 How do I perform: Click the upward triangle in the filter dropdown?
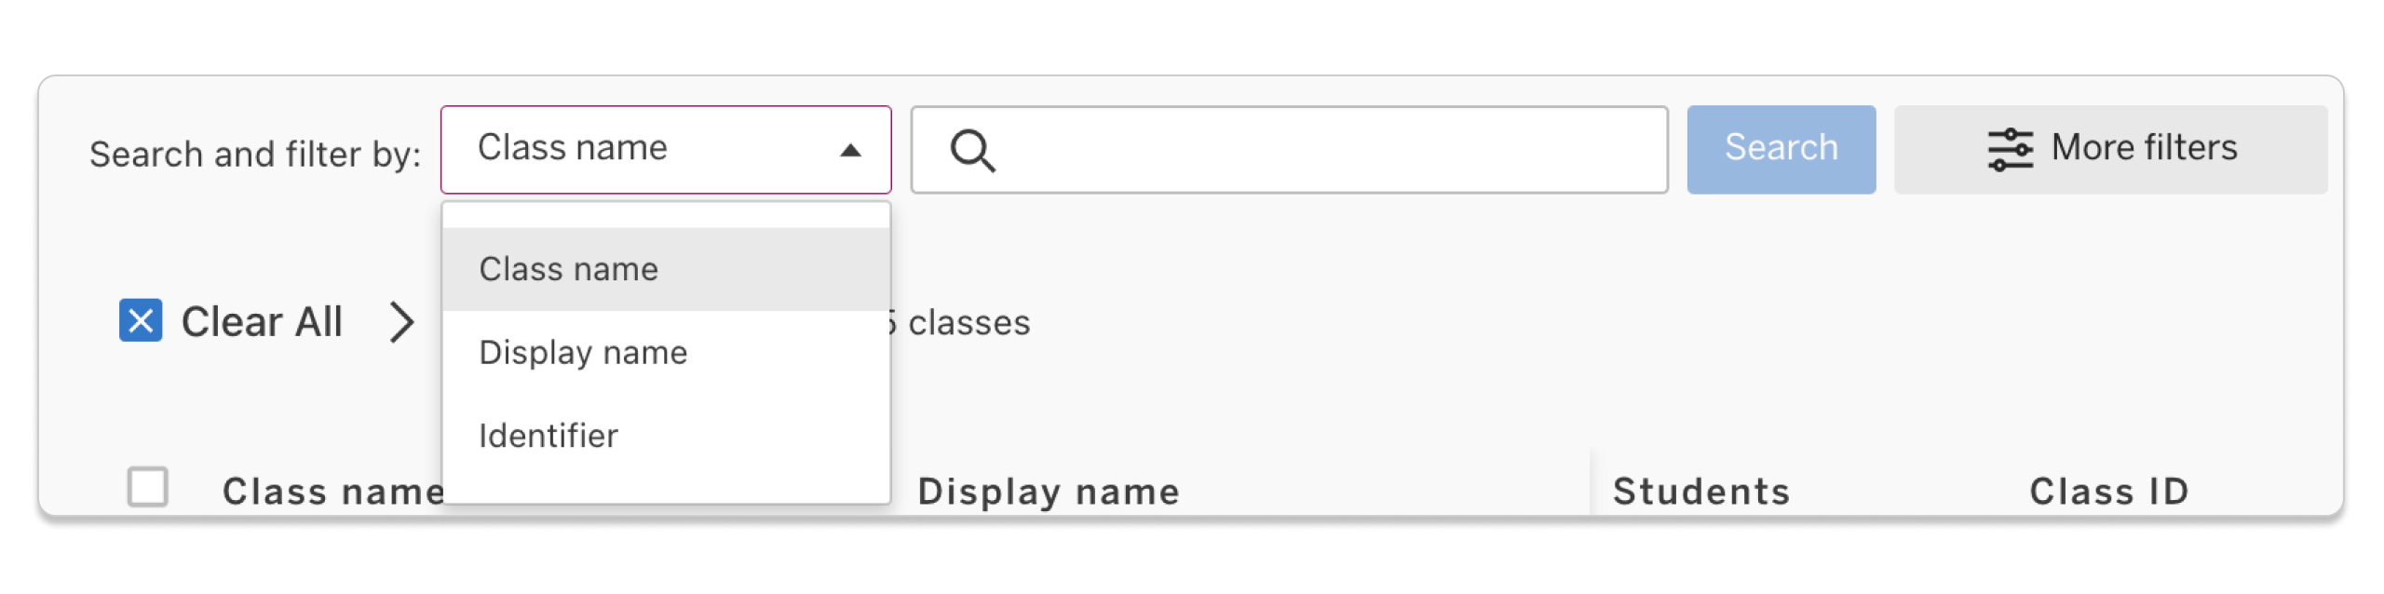(849, 149)
